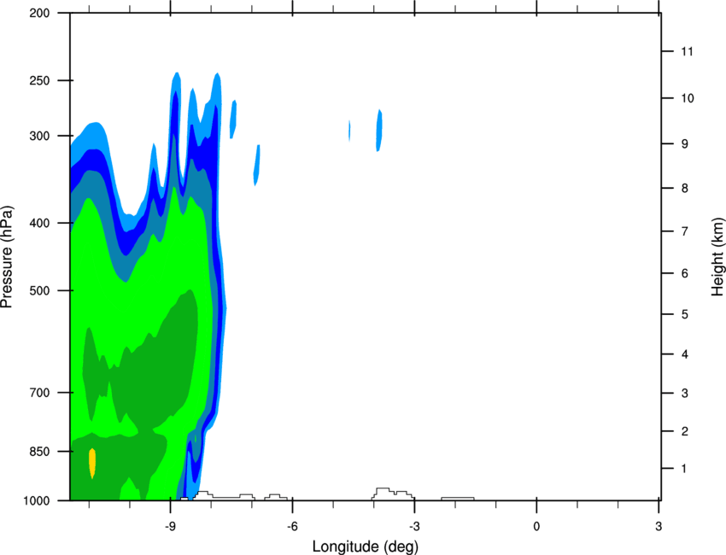The width and height of the screenshot is (726, 555).
Task: Click the isolated light-blue blob near longitude -4
Action: click(379, 131)
